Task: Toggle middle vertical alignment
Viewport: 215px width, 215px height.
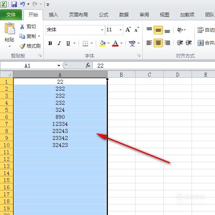Action: (158, 30)
